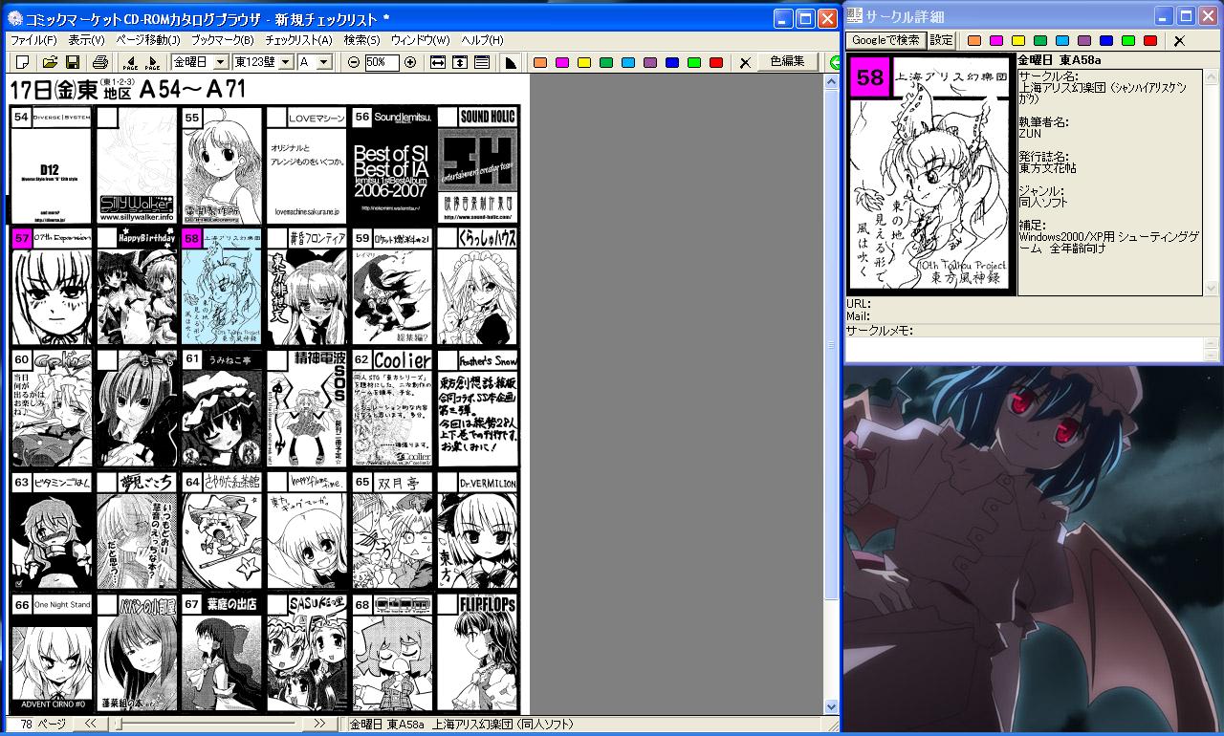Click the 50% zoom input field

[x=382, y=62]
